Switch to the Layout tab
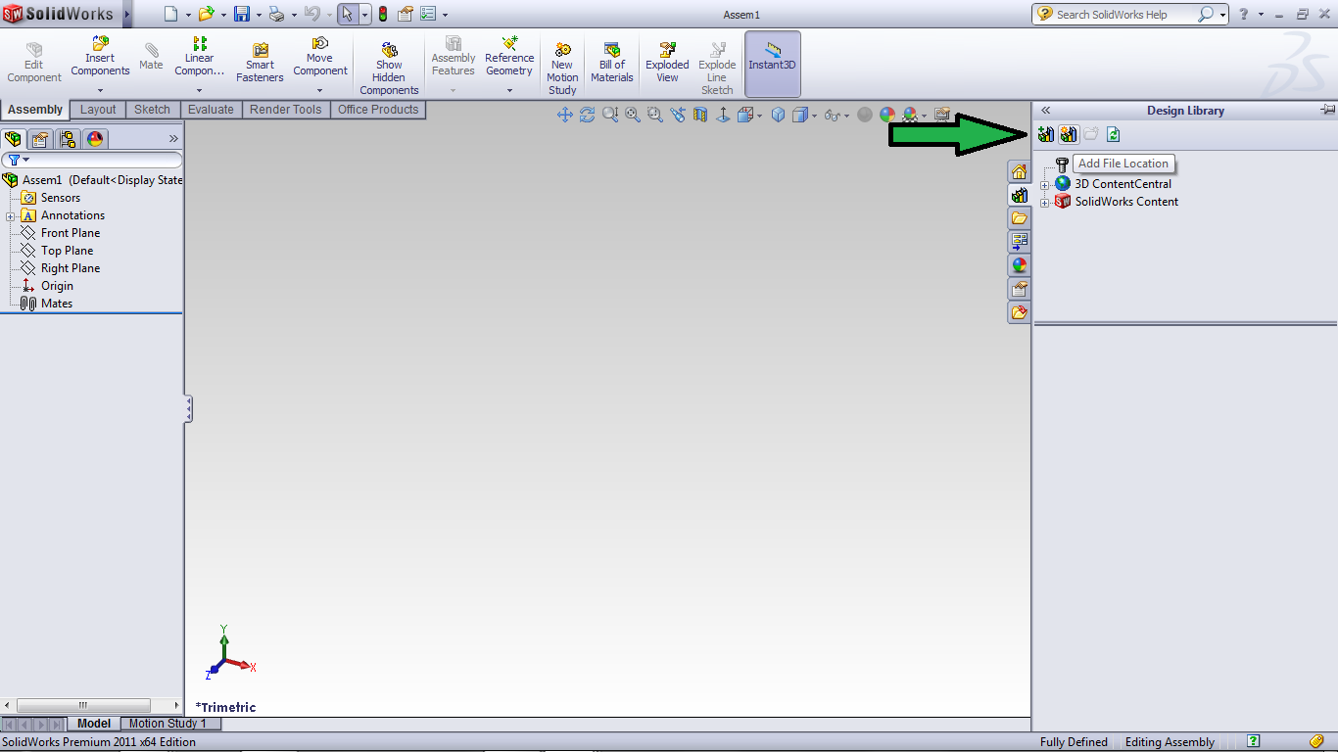 click(98, 110)
